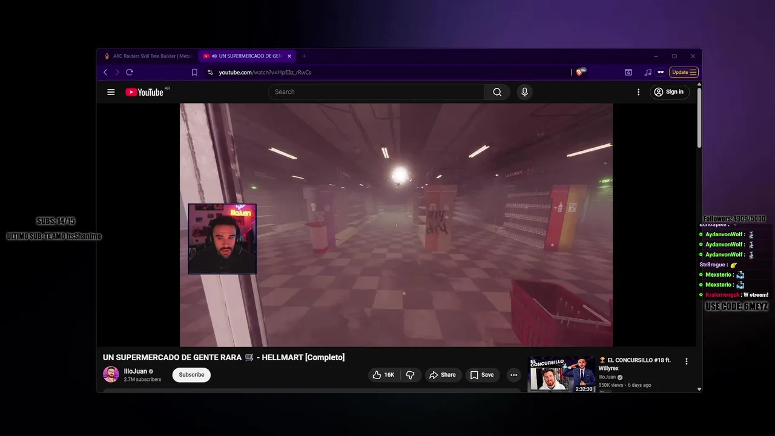
Task: Go to YouTube home via logo
Action: pyautogui.click(x=144, y=92)
